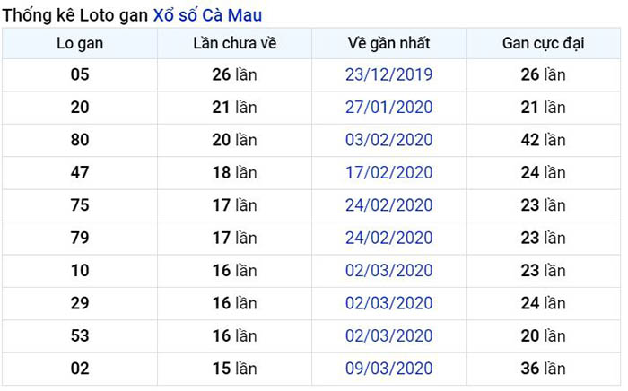Click the Lần chưa về column header
The width and height of the screenshot is (628, 391).
(235, 44)
